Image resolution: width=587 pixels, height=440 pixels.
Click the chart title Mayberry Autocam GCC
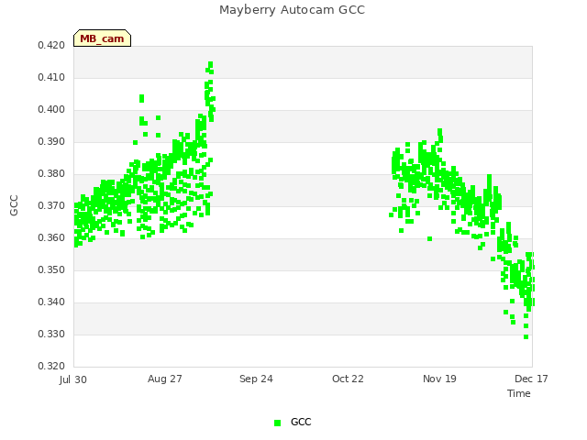[292, 10]
